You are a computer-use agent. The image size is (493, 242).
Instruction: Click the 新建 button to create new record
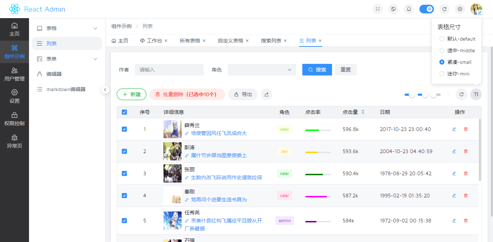click(x=131, y=94)
